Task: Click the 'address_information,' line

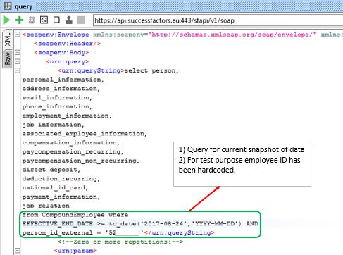Action: [61, 89]
